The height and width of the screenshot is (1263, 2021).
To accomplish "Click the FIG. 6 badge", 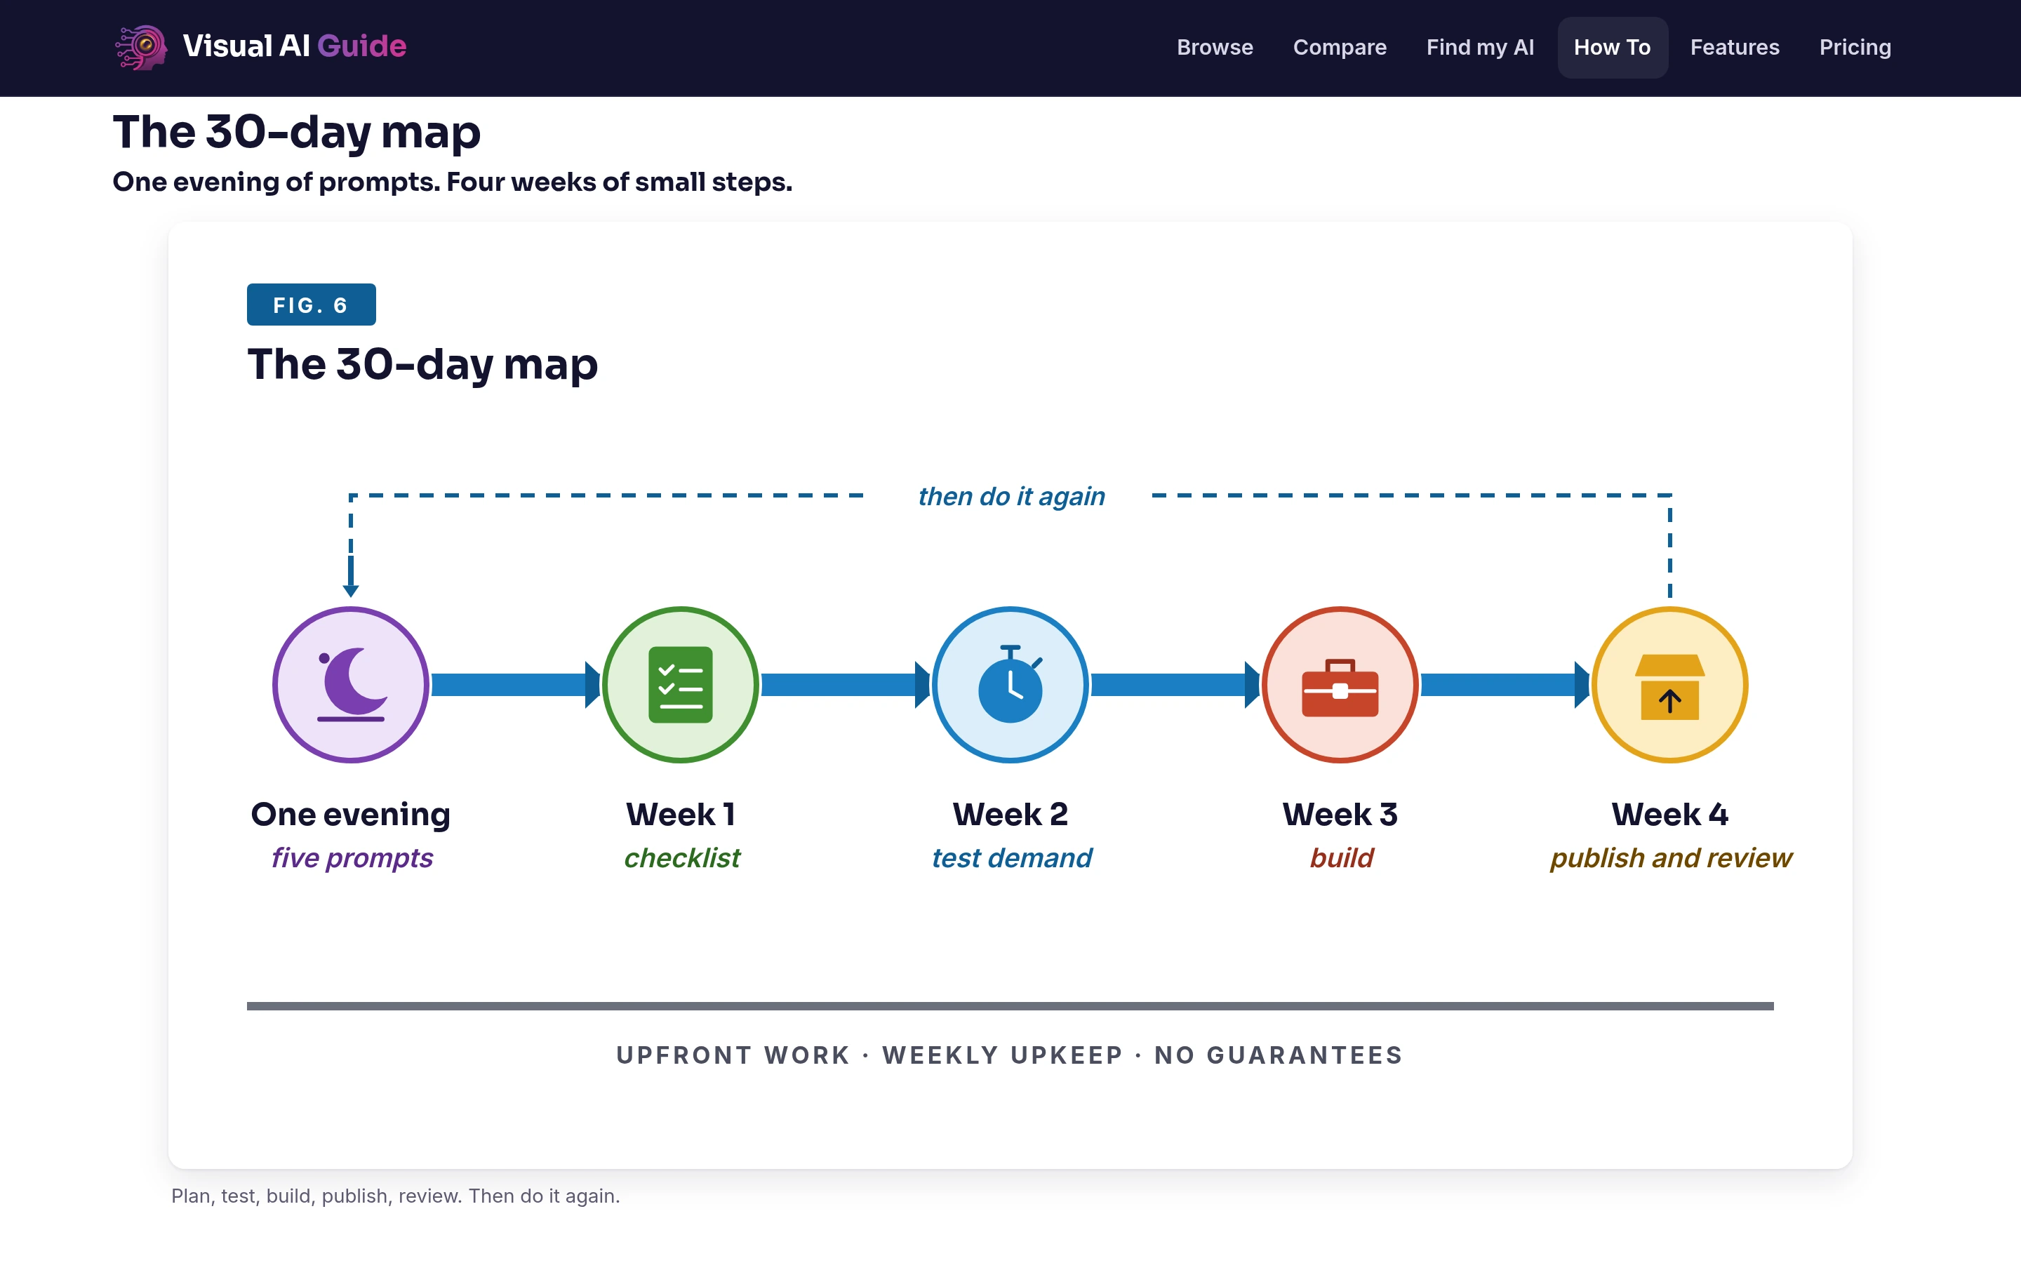I will [x=312, y=305].
